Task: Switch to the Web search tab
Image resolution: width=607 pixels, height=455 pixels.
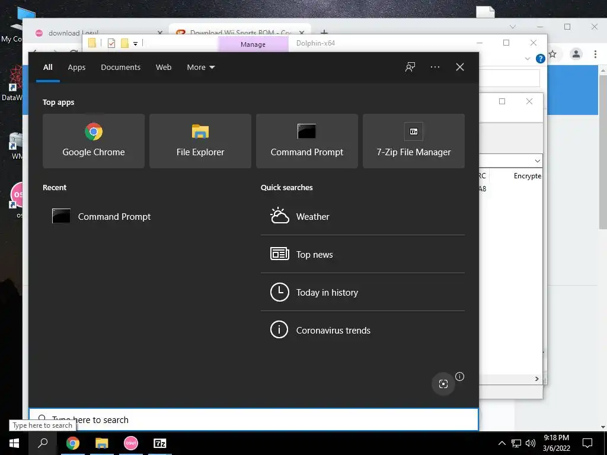Action: tap(164, 68)
